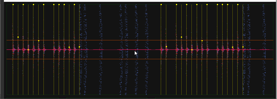
Task: Click yellow dot on upper orange line, right group
Action: (202, 41)
